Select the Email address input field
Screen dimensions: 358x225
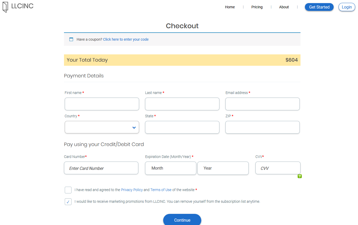[x=262, y=104]
